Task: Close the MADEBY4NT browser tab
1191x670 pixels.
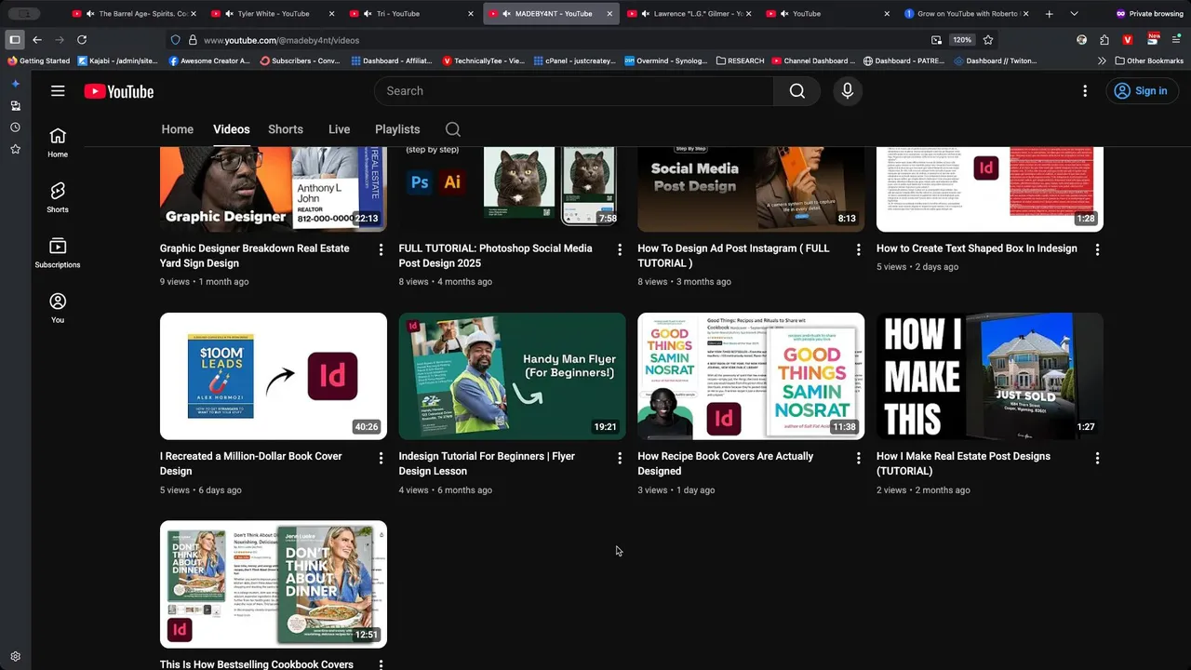Action: coord(609,14)
